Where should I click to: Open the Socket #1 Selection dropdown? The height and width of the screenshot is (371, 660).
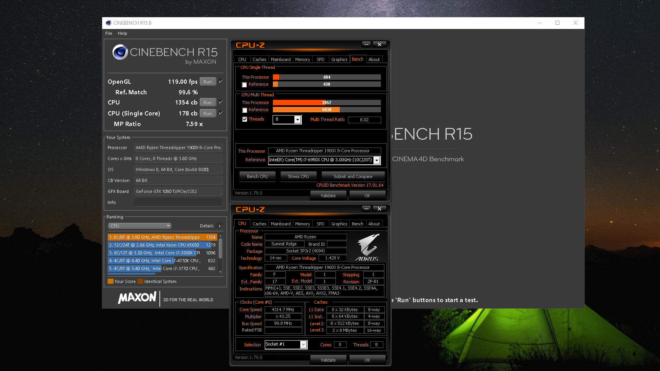coord(303,344)
